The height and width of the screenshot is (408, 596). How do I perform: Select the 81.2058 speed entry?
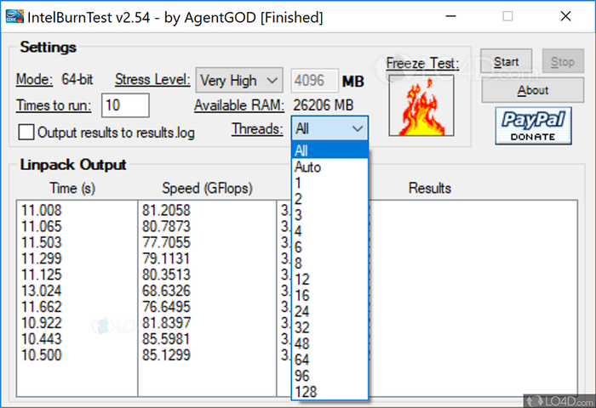coord(166,210)
